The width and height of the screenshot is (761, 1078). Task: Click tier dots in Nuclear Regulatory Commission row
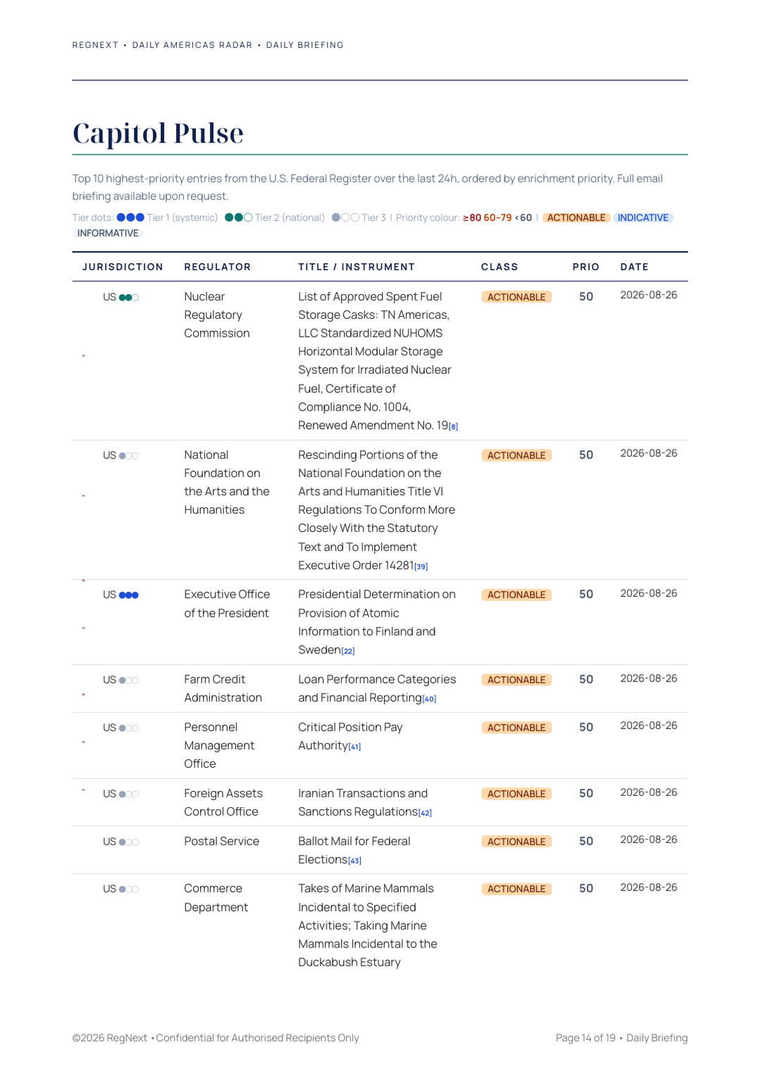(x=129, y=298)
